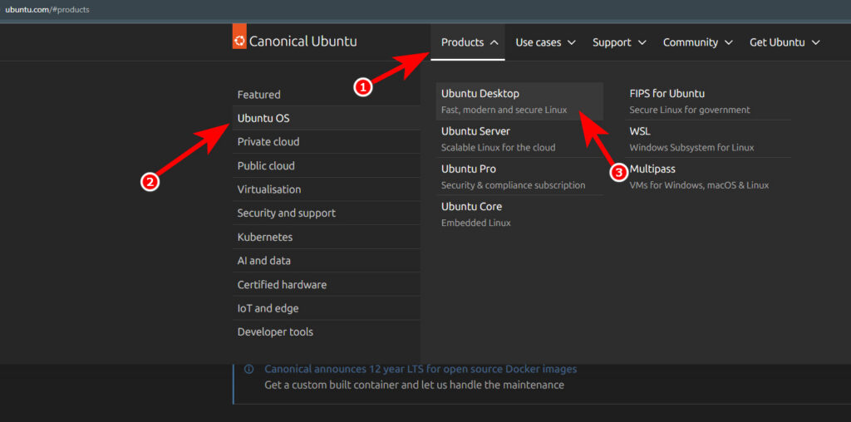
Task: Open the Get Ubuntu dropdown
Action: [x=785, y=42]
